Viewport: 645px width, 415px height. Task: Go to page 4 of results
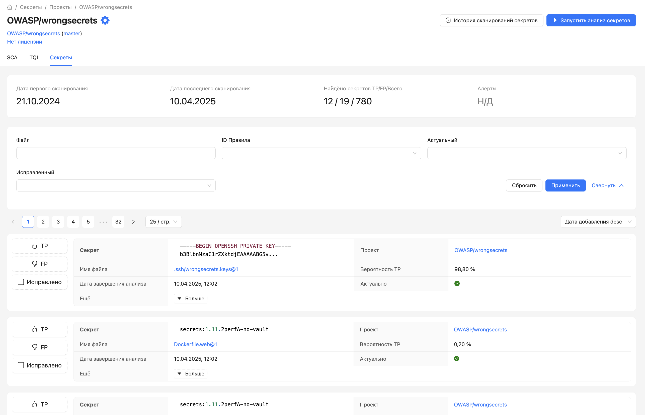point(73,222)
